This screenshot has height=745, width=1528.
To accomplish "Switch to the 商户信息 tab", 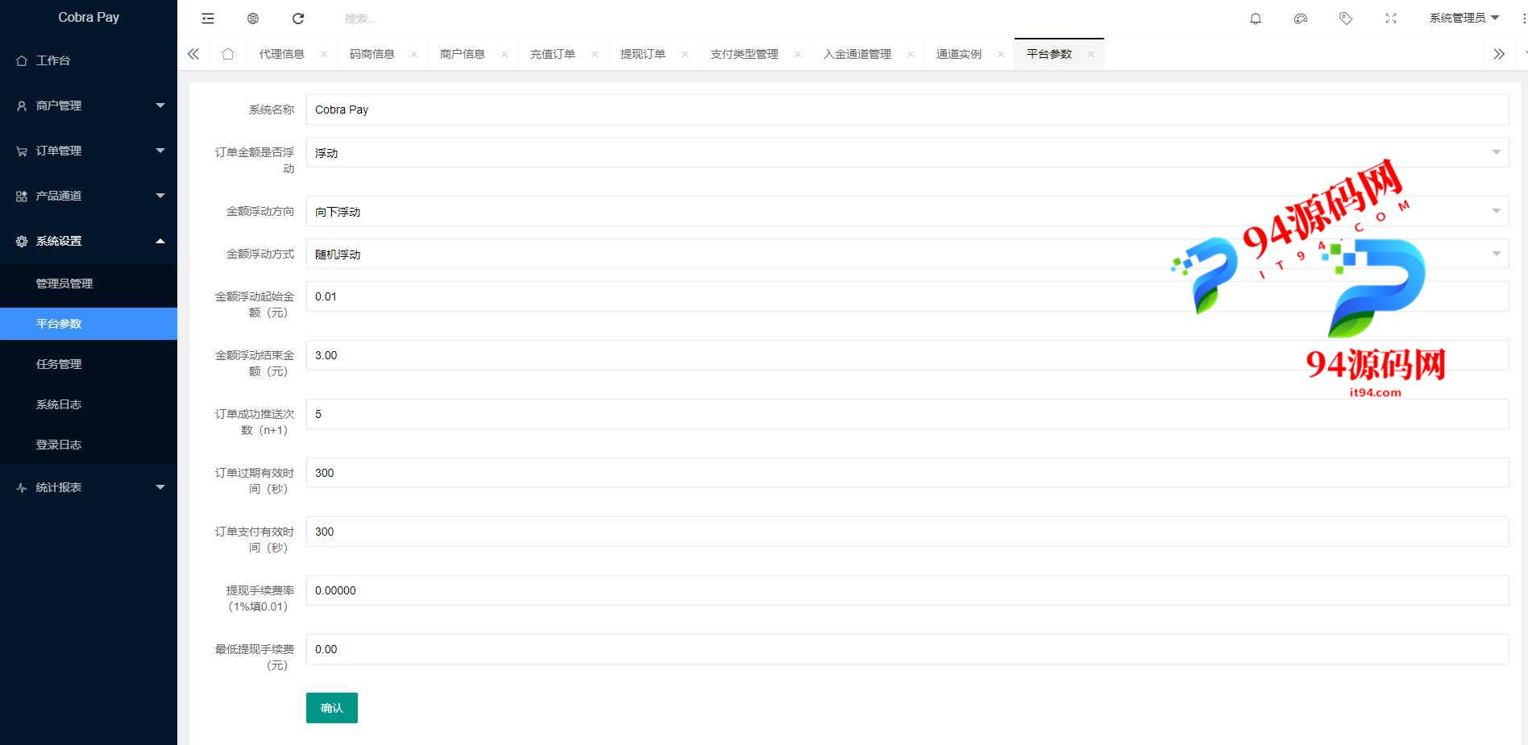I will [462, 54].
